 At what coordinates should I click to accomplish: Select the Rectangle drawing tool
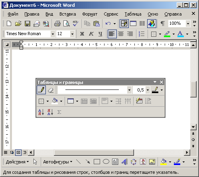click(97, 162)
